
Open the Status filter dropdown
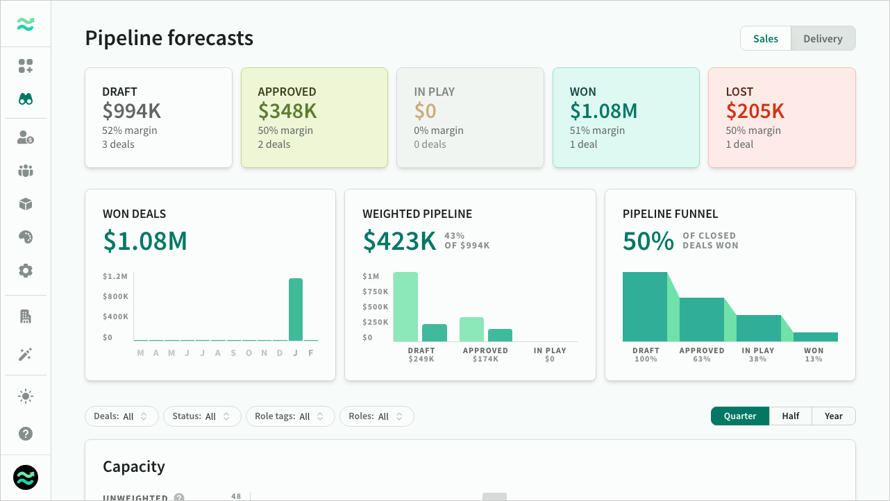[x=202, y=416]
